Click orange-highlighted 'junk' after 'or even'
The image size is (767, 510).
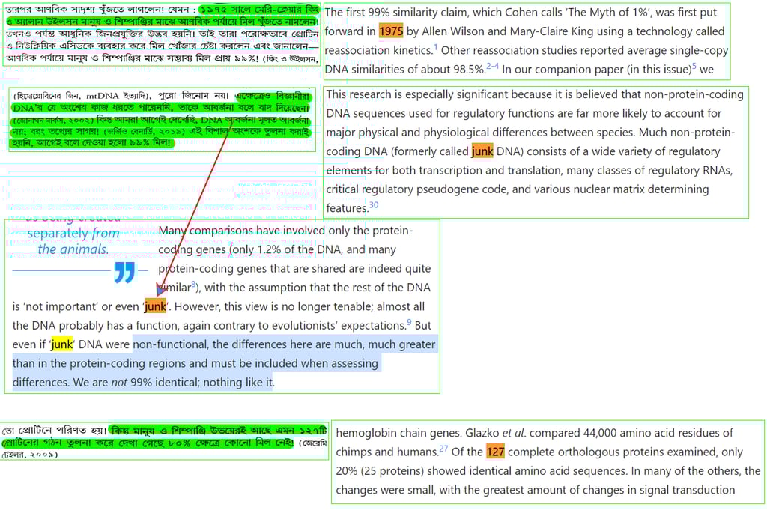[x=155, y=306]
